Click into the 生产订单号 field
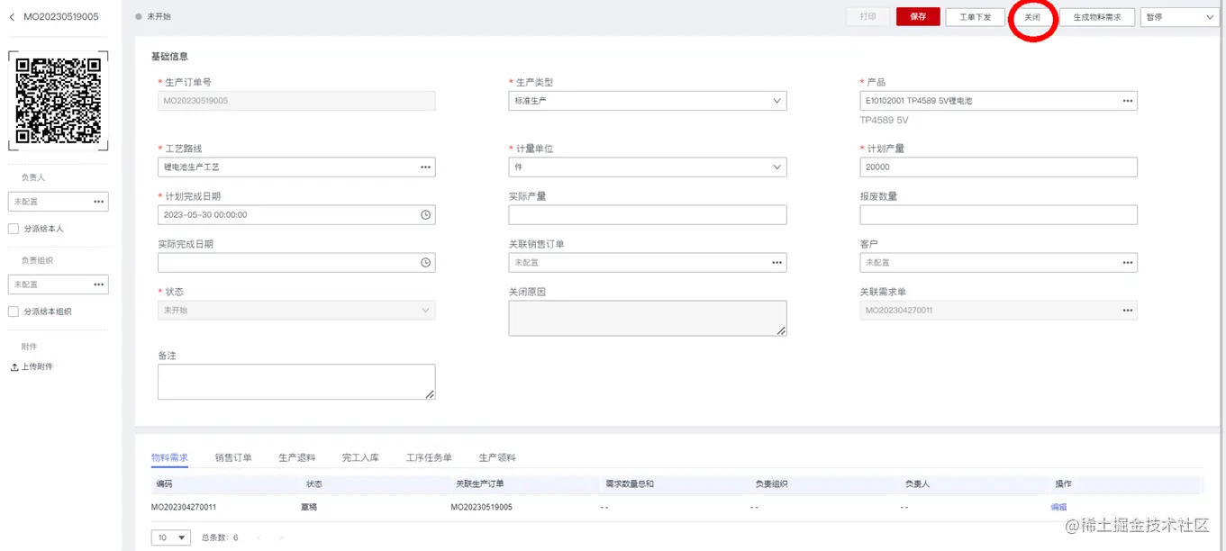 [x=296, y=101]
